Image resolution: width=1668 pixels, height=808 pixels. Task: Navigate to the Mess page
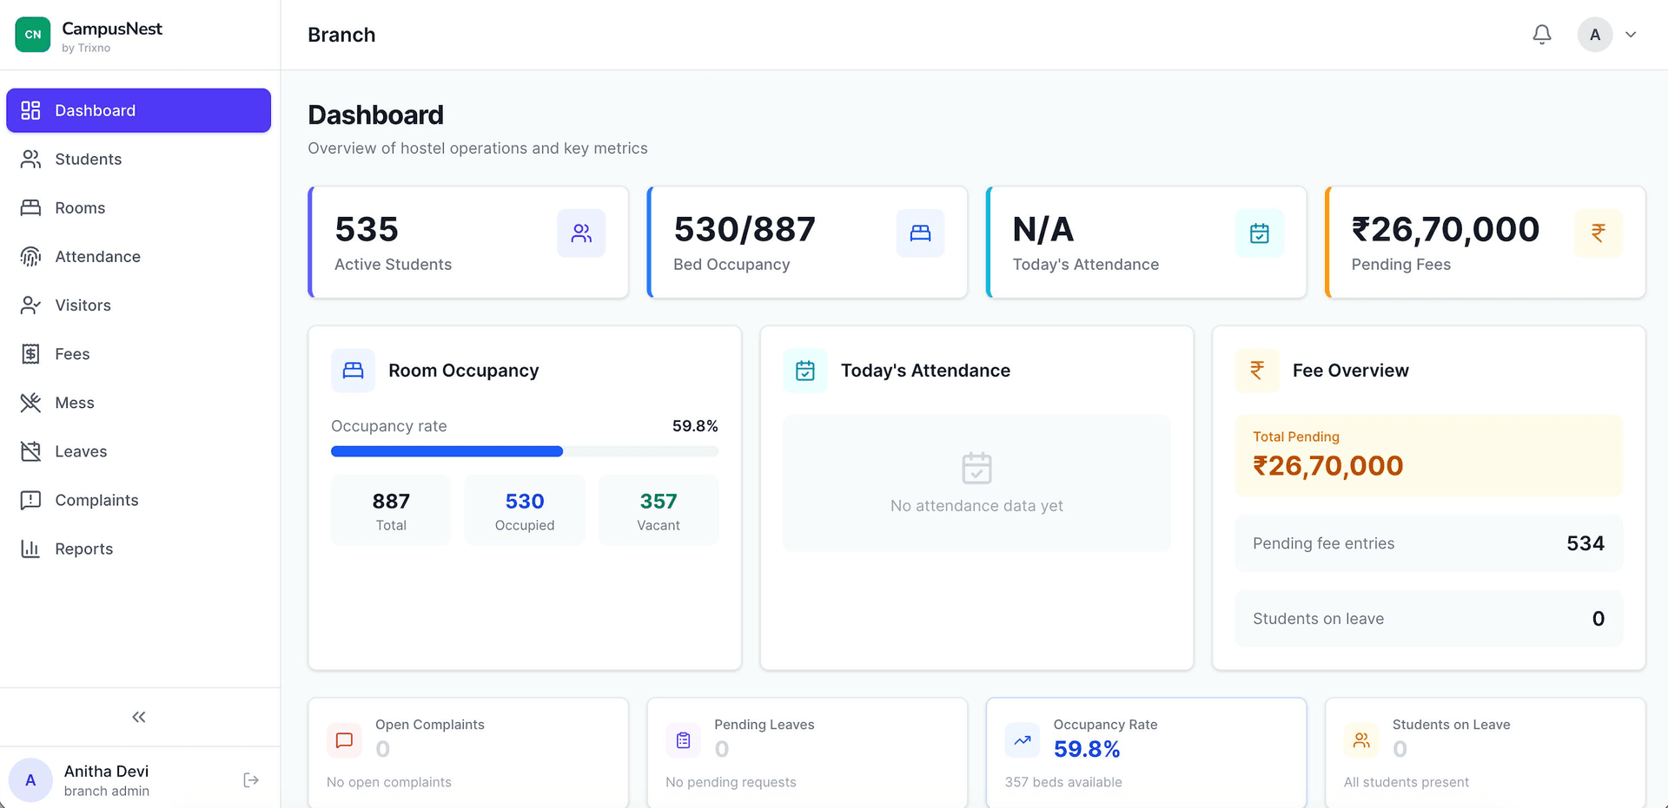[74, 403]
